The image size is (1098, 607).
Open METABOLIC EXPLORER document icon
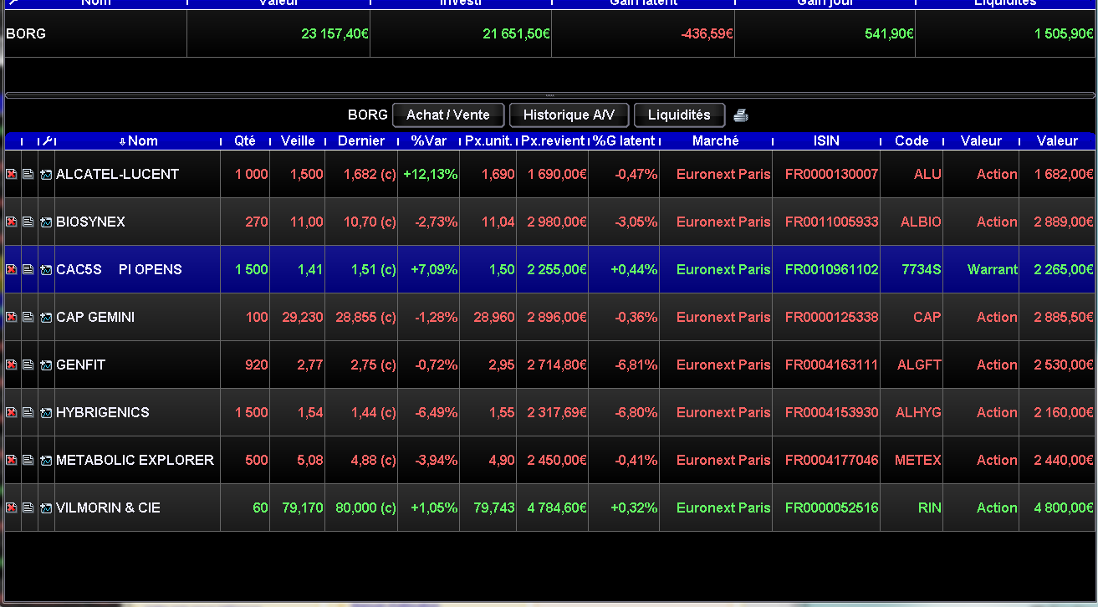28,460
